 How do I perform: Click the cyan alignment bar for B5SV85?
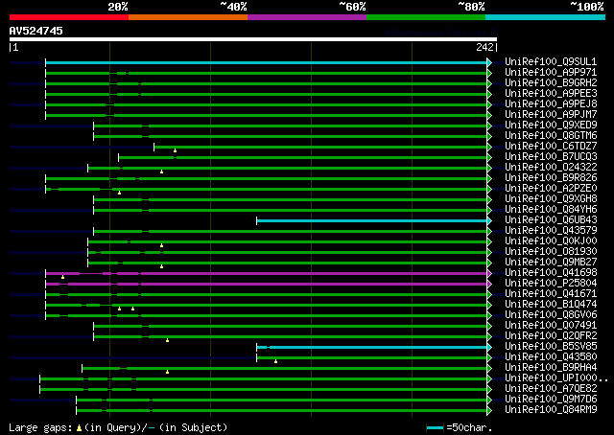click(x=372, y=348)
